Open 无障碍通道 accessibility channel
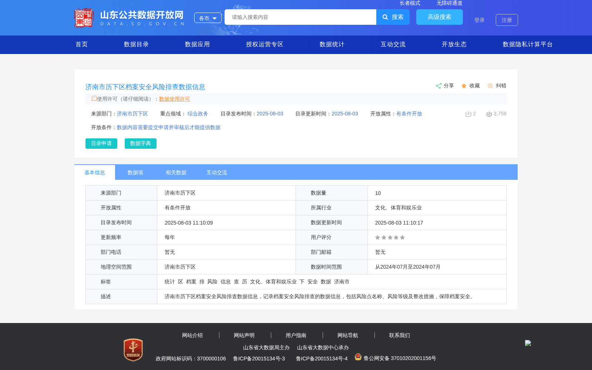Viewport: 592px width, 370px height. coord(450,3)
